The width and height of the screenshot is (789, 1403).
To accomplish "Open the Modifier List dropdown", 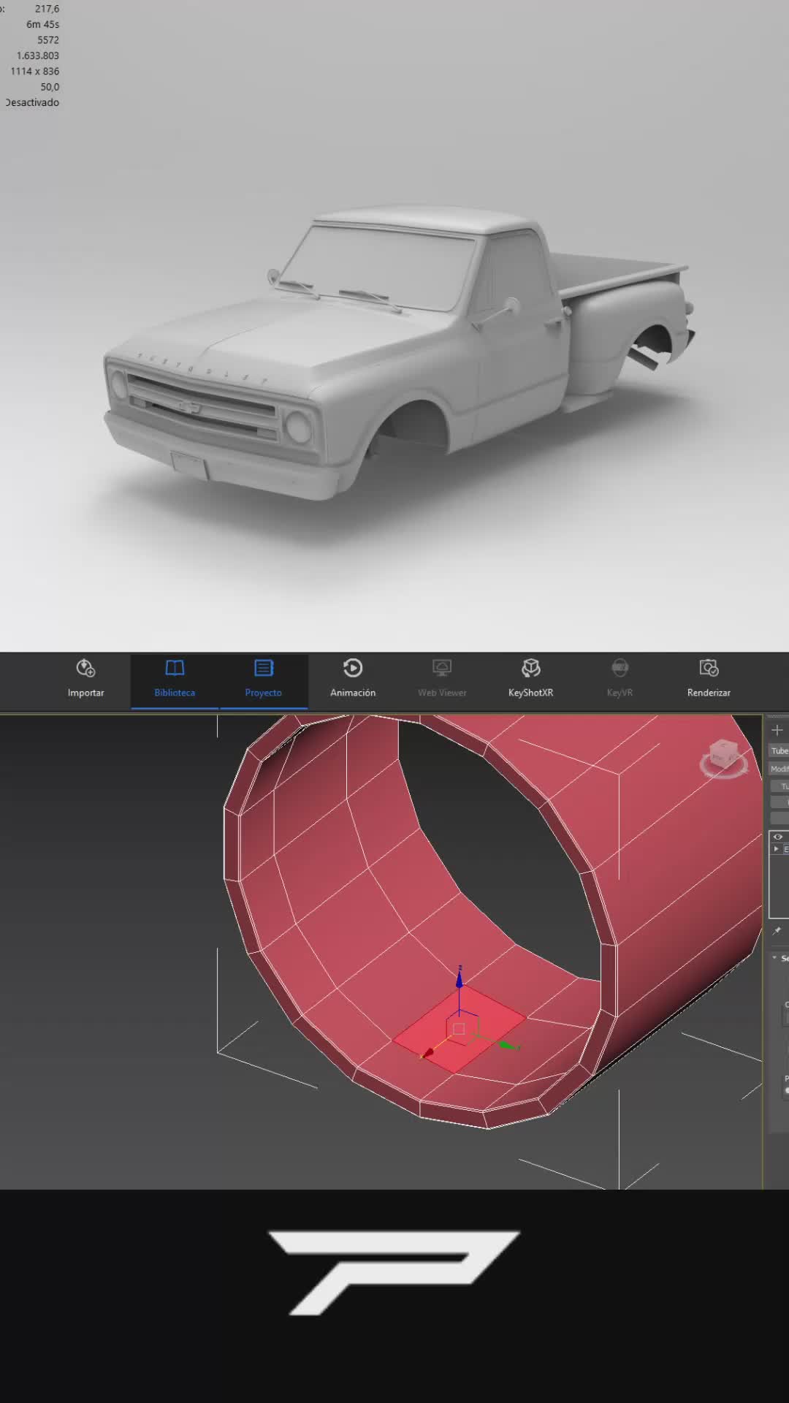I will [x=779, y=769].
